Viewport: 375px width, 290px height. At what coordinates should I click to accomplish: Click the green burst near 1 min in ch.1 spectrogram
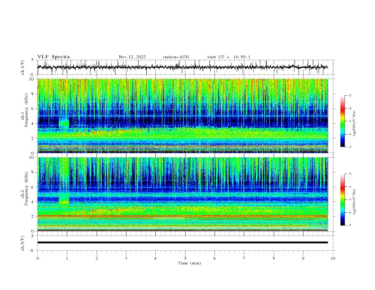[64, 122]
